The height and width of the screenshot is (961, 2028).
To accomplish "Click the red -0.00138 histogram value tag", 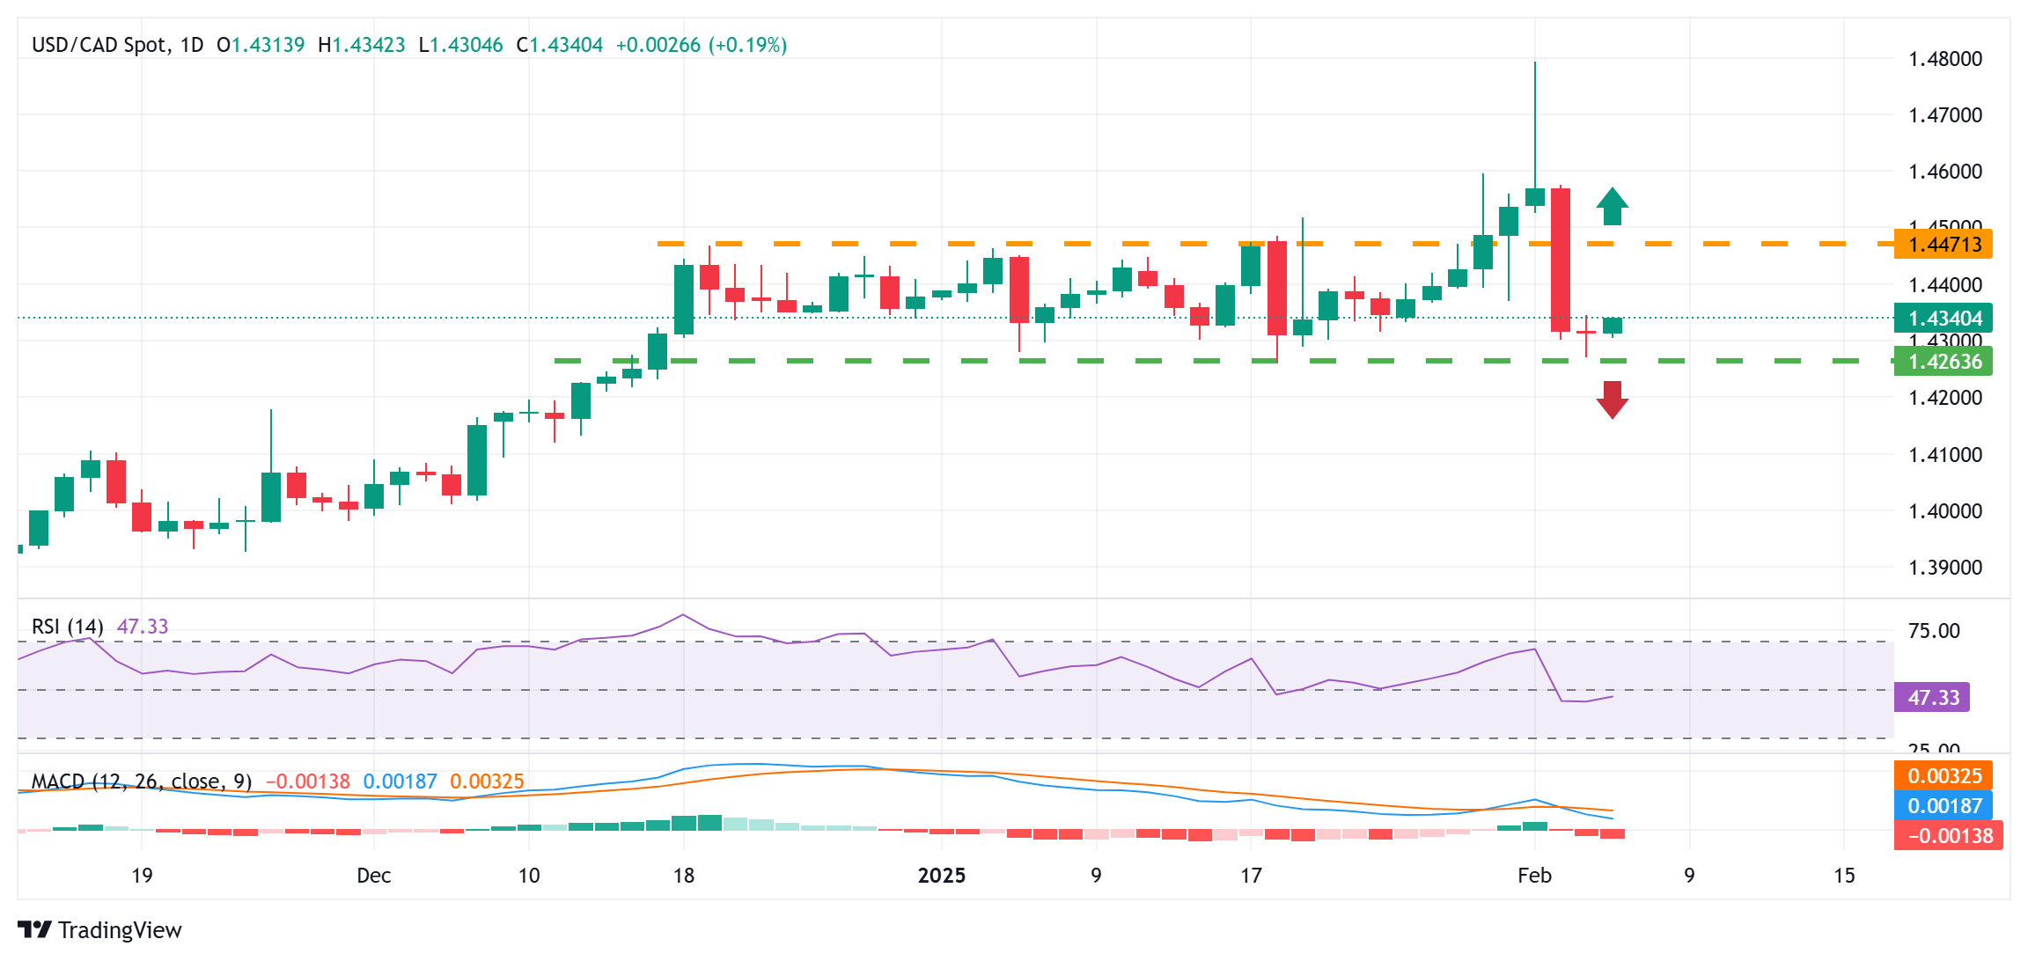I will point(1948,835).
